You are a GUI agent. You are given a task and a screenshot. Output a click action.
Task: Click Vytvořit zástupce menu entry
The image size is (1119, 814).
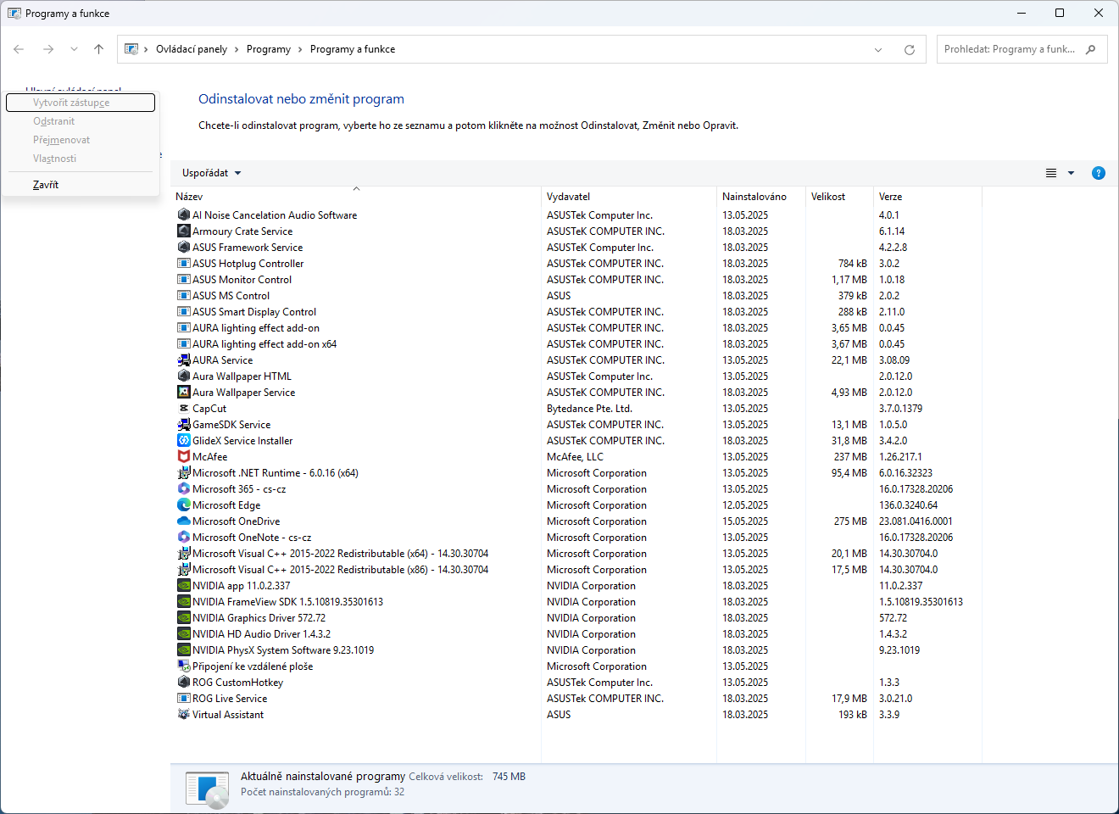point(71,103)
